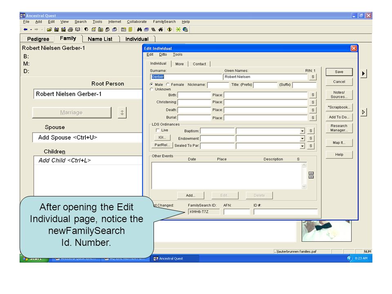Click the Research Manager button

339,128
